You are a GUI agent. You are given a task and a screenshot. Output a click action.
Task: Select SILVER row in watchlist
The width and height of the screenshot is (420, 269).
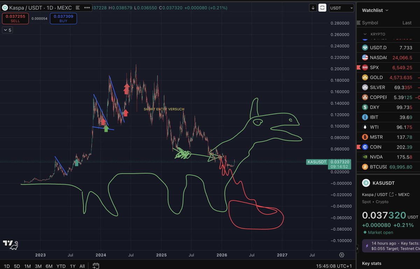point(388,87)
